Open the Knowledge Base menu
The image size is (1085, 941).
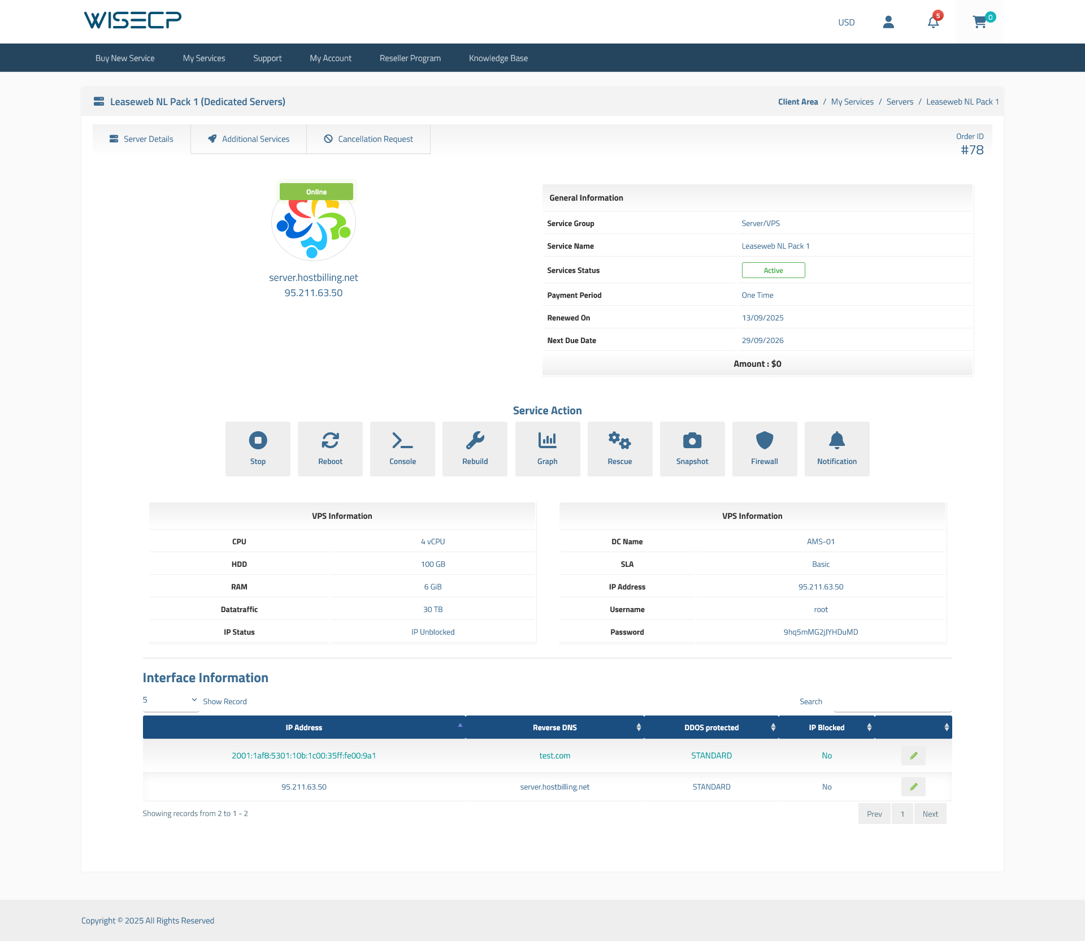tap(498, 58)
